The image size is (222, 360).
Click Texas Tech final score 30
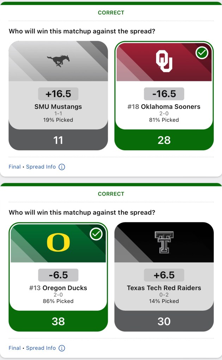164,321
